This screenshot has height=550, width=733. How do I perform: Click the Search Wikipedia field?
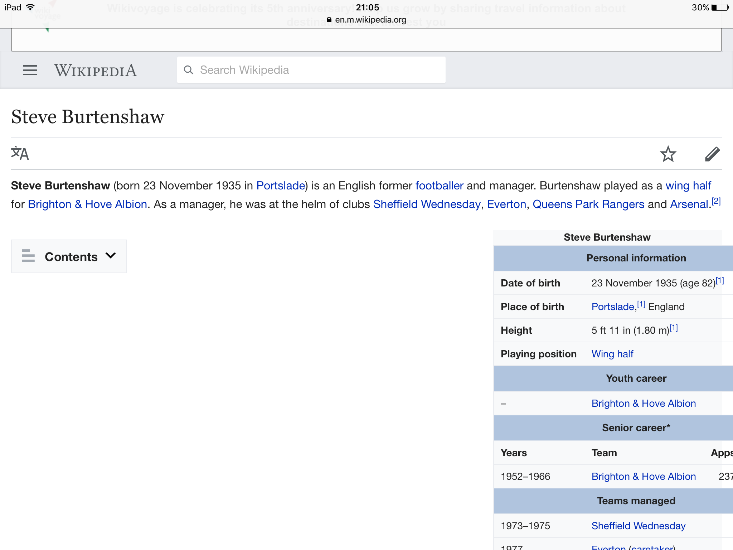[311, 70]
